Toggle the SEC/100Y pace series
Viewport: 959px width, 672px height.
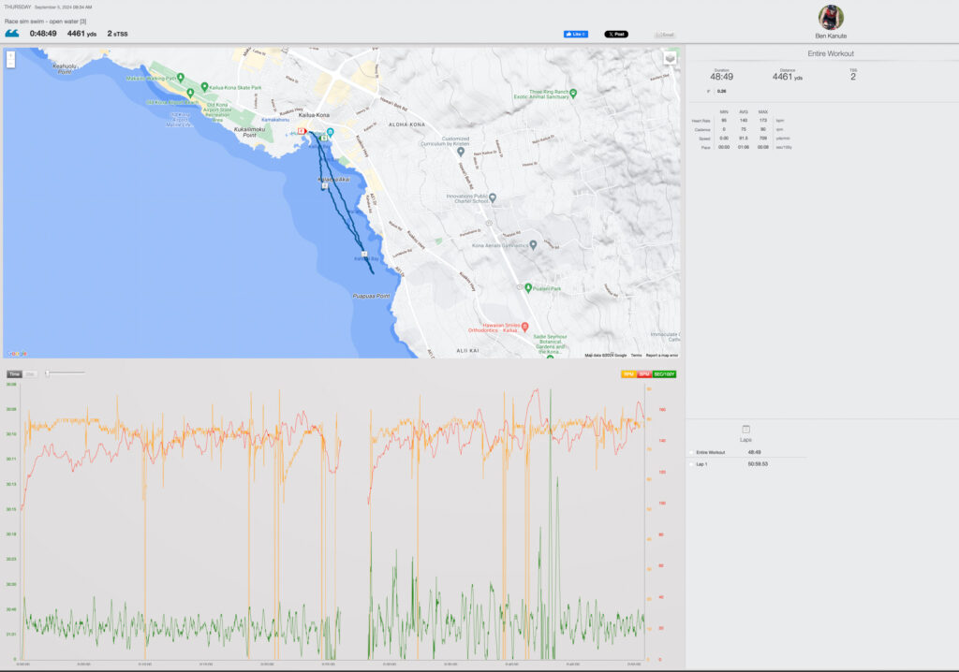click(664, 373)
